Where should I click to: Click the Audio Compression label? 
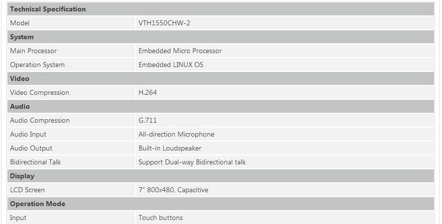(x=40, y=120)
